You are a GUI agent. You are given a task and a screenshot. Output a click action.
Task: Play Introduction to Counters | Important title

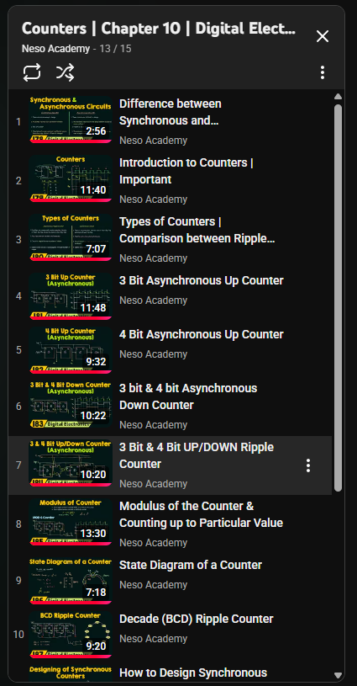click(186, 171)
